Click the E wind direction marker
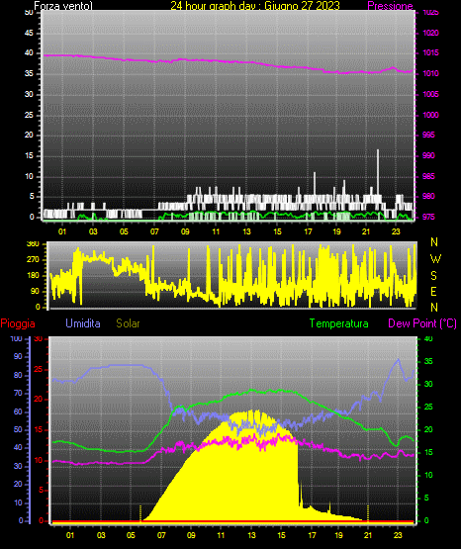The height and width of the screenshot is (549, 461). click(x=433, y=291)
